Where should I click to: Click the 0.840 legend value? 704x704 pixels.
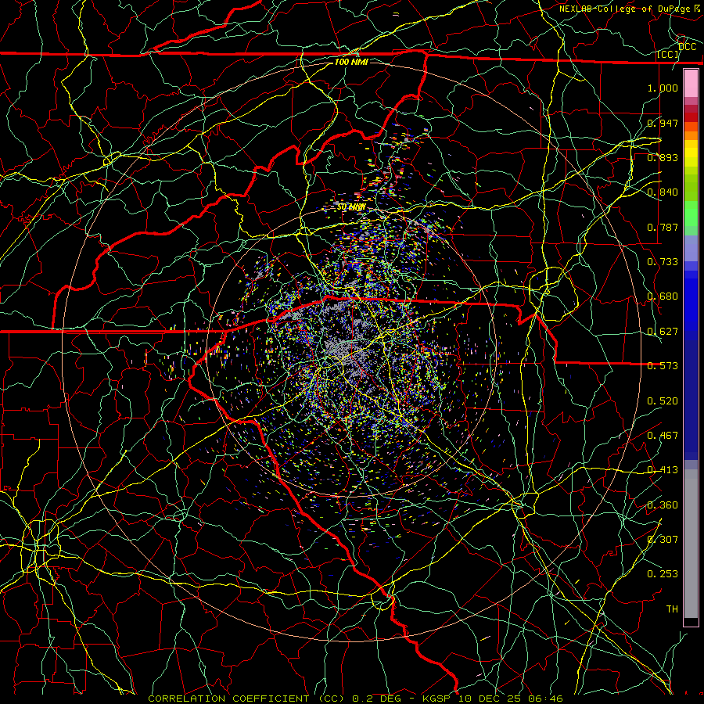[x=663, y=192]
